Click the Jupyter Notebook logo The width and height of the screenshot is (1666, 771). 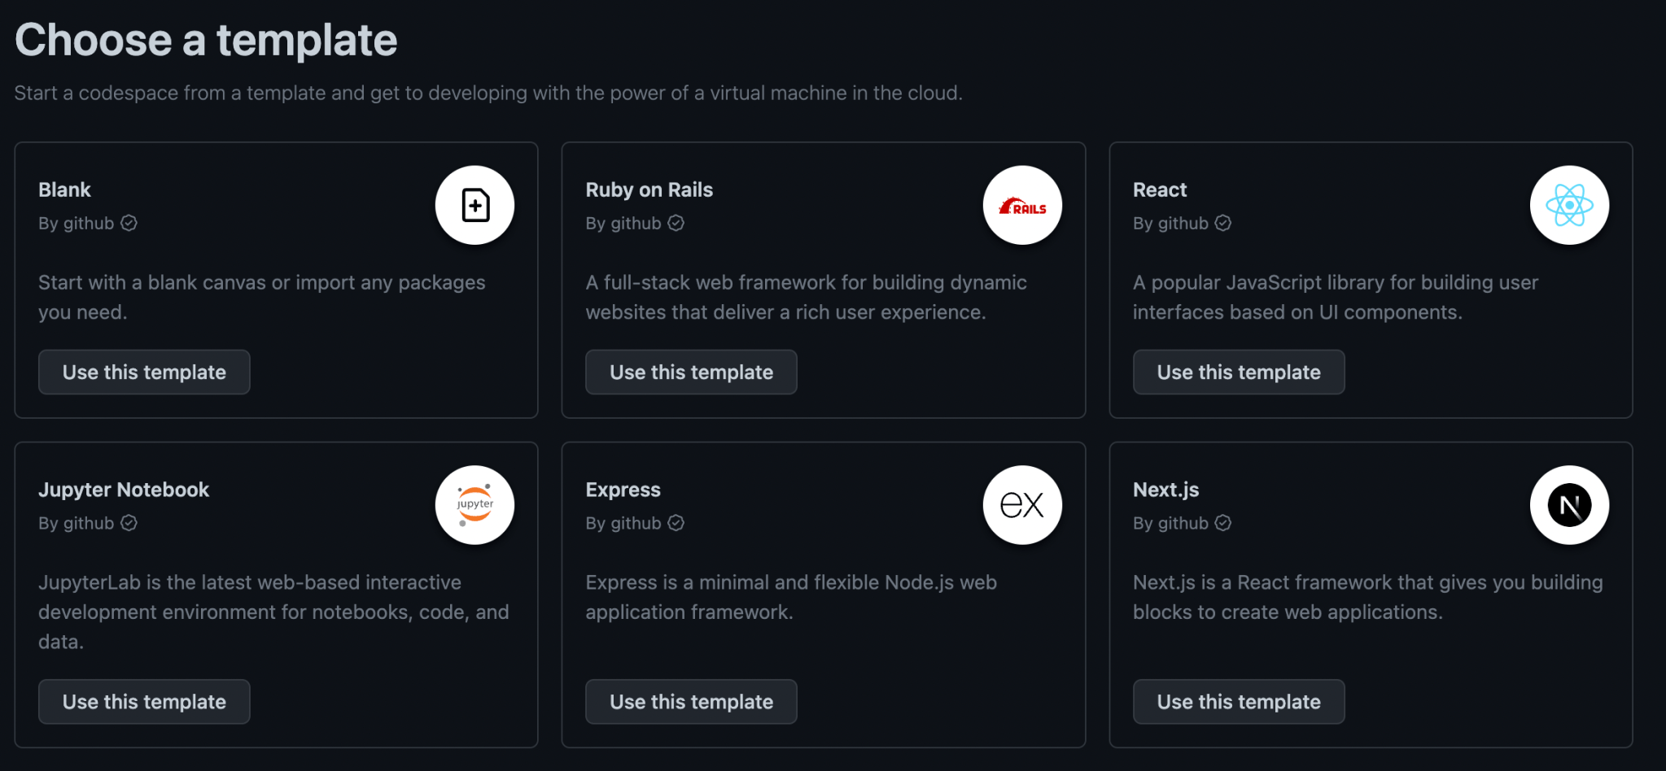point(474,504)
